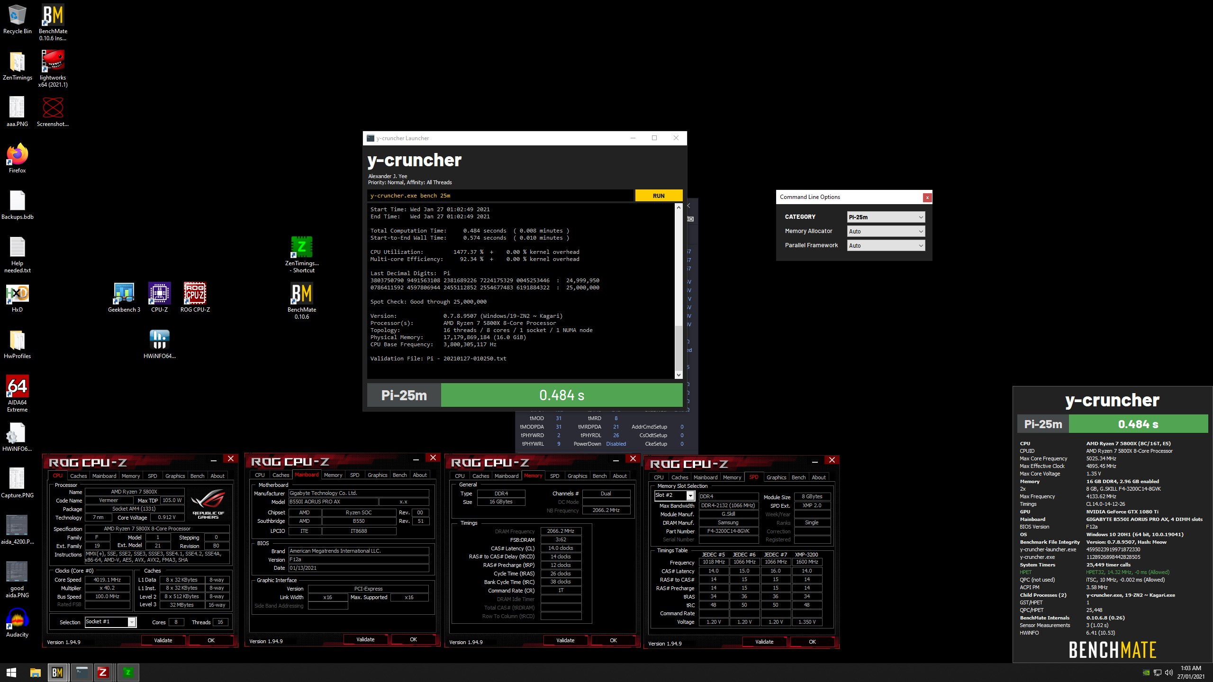Switch to BenchMate in the taskbar

[58, 673]
